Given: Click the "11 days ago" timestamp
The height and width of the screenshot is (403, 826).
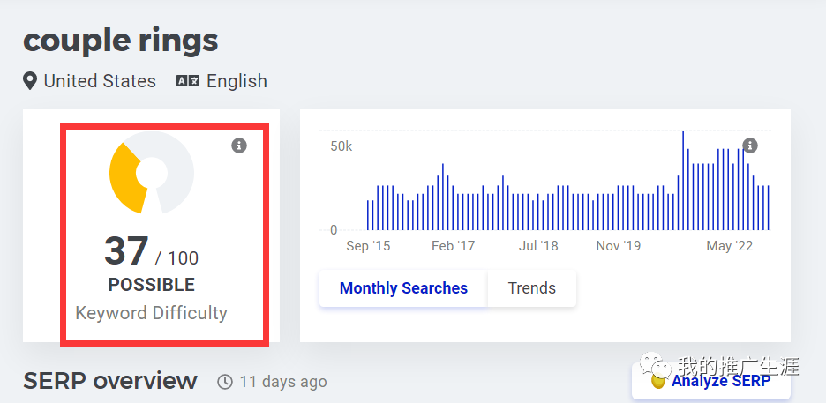Looking at the screenshot, I should tap(283, 382).
